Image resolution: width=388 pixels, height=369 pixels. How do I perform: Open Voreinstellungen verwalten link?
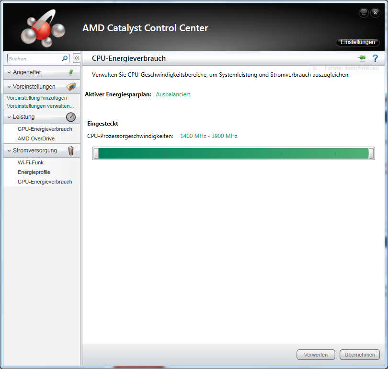(x=40, y=106)
